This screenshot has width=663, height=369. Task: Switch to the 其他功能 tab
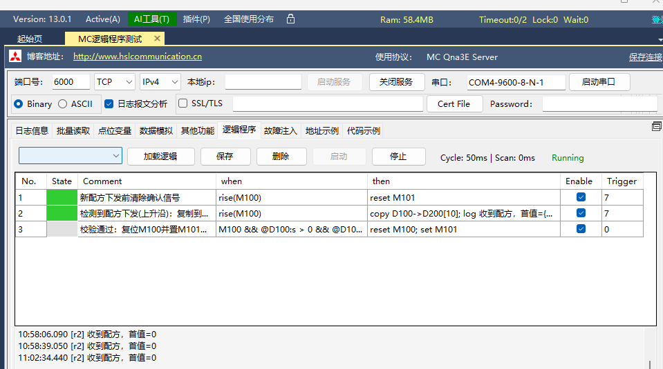[198, 131]
